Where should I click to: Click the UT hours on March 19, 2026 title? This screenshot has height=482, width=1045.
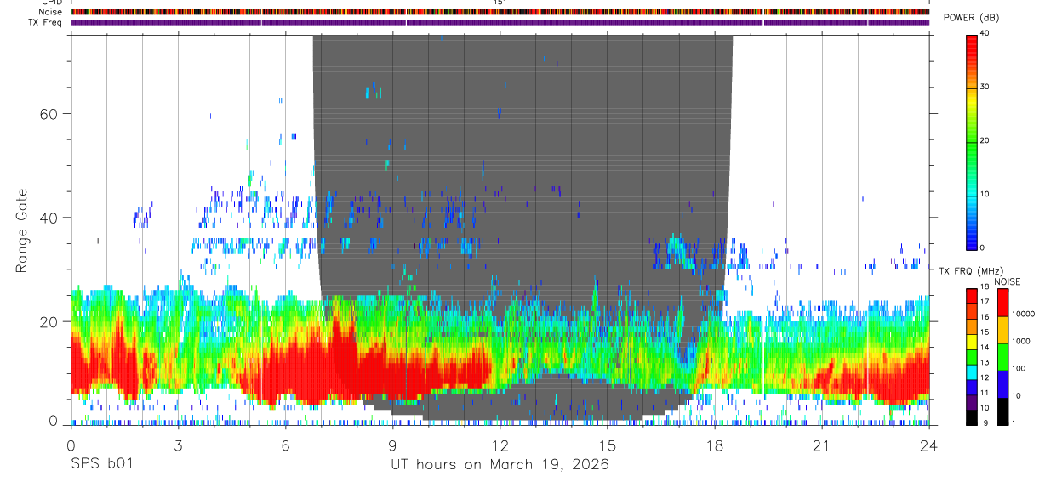tap(500, 465)
